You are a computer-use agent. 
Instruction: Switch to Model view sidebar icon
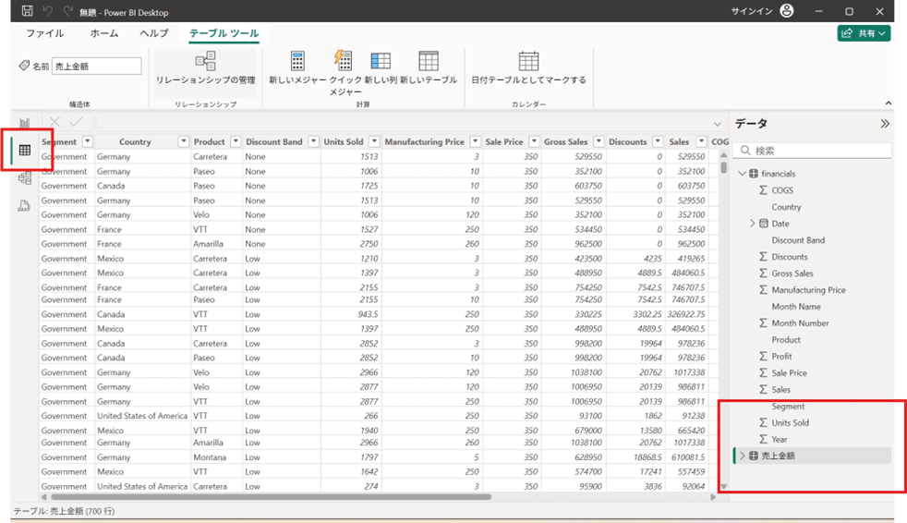[x=24, y=178]
